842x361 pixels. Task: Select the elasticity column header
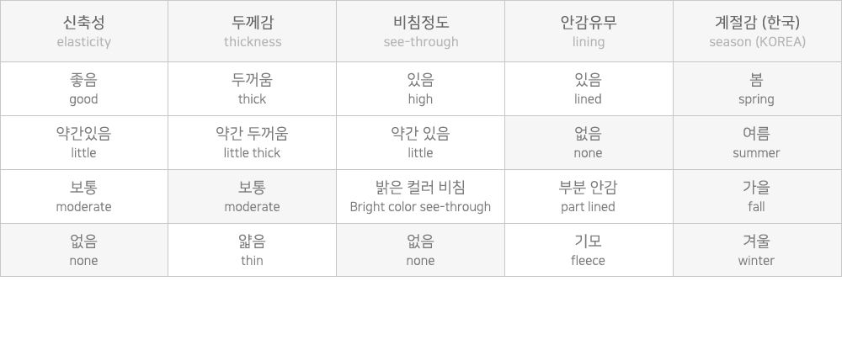pos(83,31)
